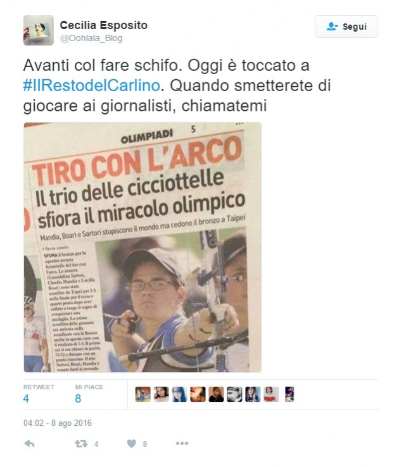Click the retweet icon below the tweet
The image size is (399, 467).
point(81,444)
